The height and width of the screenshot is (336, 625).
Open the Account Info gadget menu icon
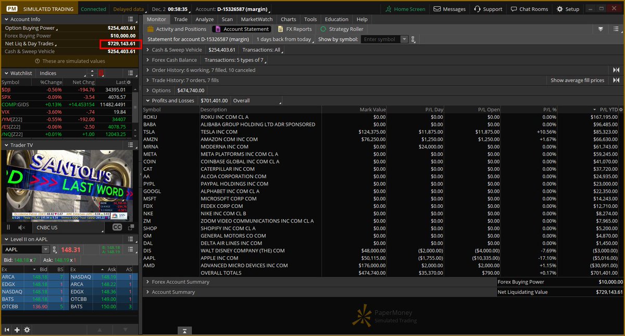(132, 19)
